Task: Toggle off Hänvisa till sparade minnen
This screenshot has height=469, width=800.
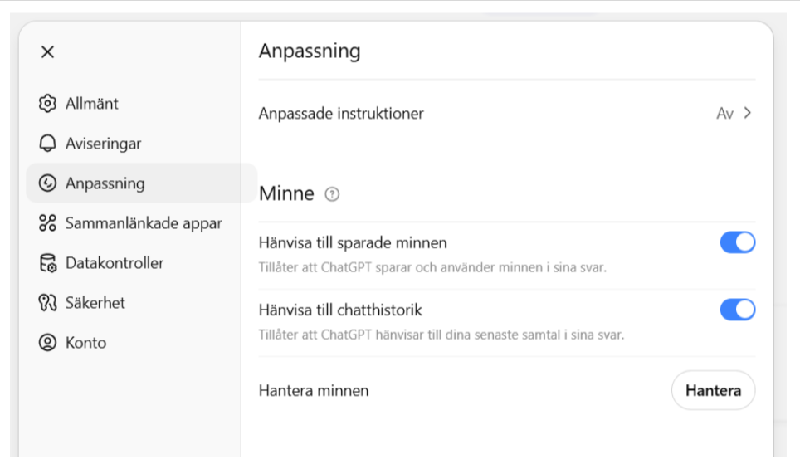Action: pyautogui.click(x=737, y=242)
